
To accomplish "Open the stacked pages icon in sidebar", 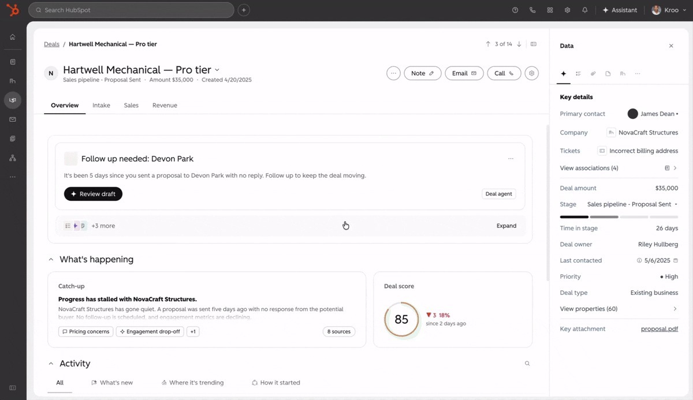I will 13,139.
